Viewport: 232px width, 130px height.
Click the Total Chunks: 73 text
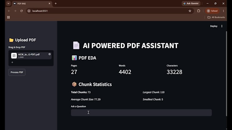tap(81, 92)
